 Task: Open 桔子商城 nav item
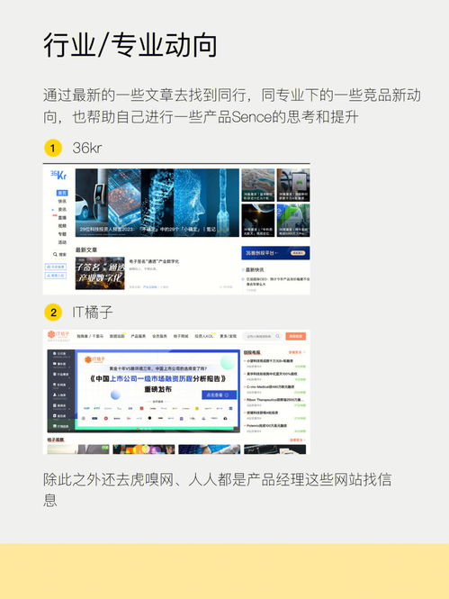click(181, 336)
